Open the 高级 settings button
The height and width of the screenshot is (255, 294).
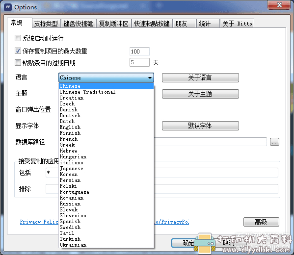point(261,222)
